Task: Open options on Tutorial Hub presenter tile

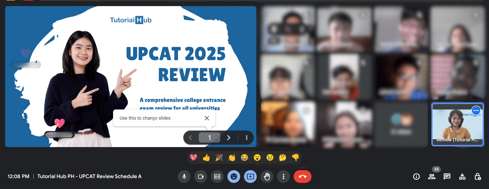Action: [x=476, y=111]
